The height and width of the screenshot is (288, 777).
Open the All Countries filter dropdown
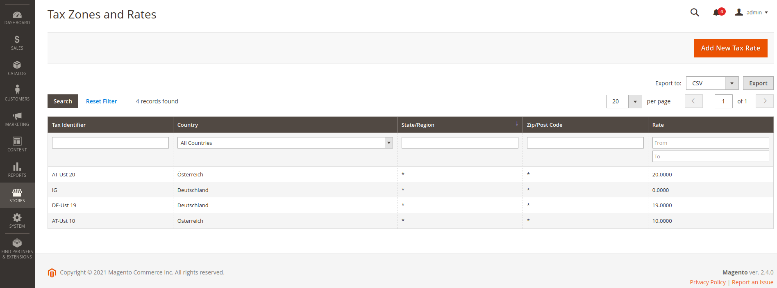[x=285, y=143]
